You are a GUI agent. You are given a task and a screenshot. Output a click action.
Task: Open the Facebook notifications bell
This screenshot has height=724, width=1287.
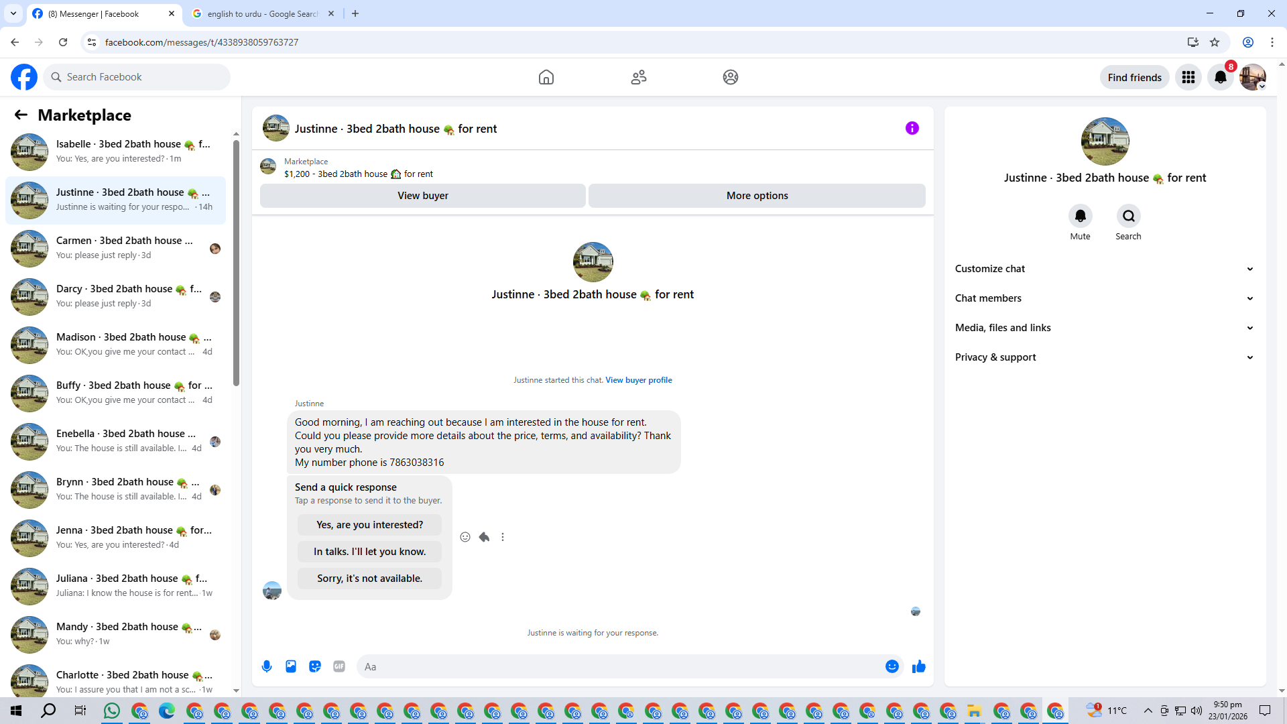[1220, 77]
